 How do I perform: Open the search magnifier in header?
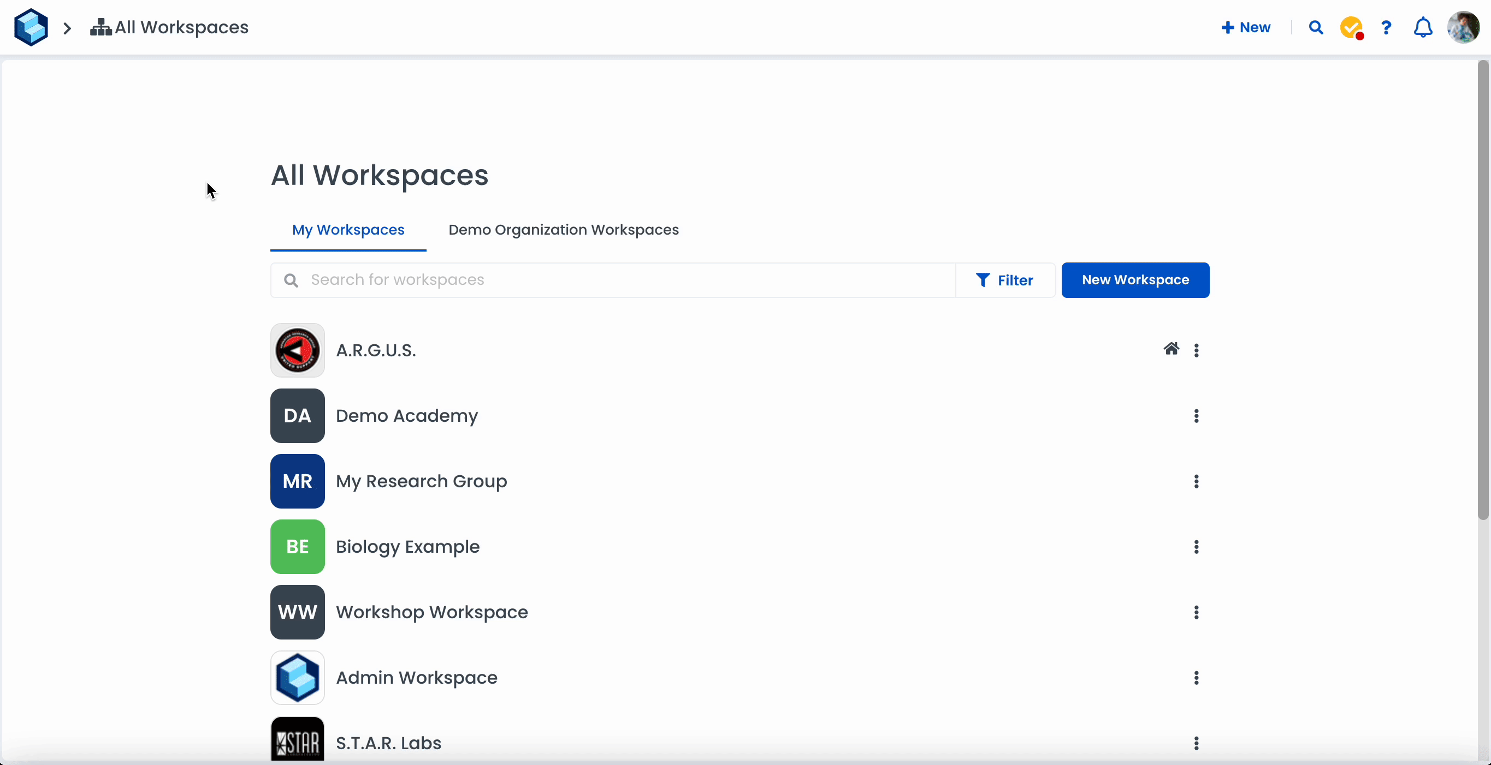pyautogui.click(x=1316, y=27)
